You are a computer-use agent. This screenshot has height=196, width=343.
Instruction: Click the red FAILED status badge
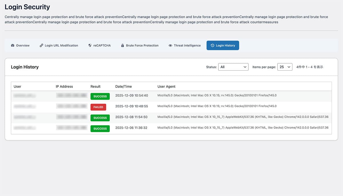point(98,107)
